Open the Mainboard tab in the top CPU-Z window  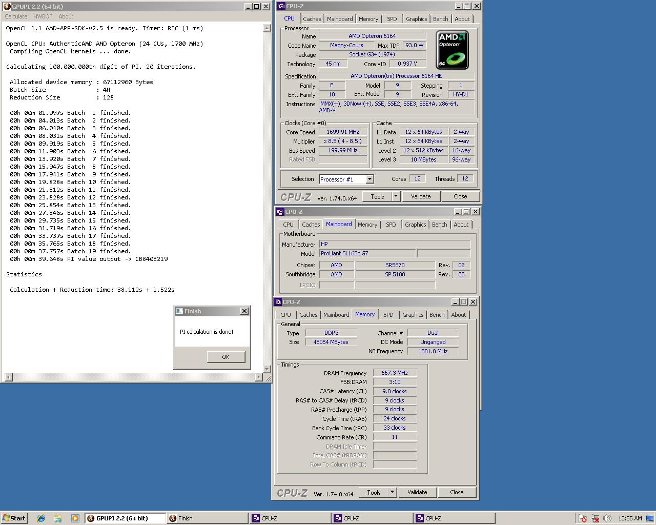pyautogui.click(x=340, y=19)
